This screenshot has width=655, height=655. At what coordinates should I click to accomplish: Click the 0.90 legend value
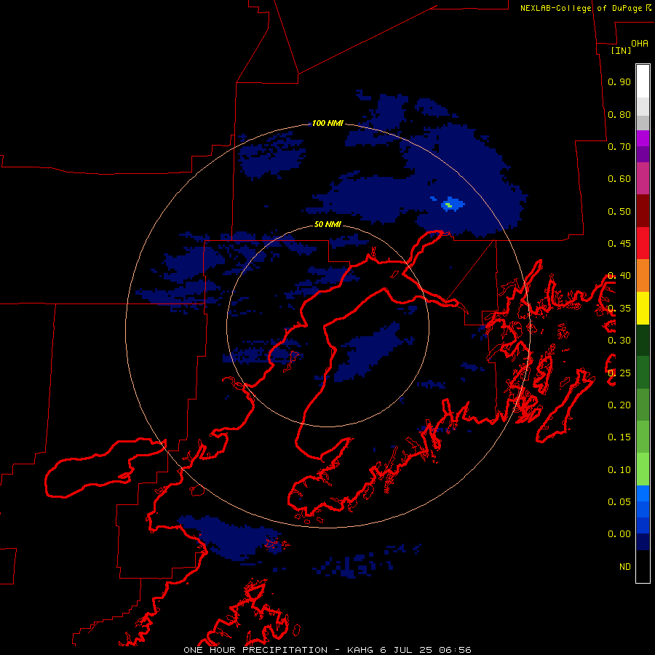pos(619,82)
